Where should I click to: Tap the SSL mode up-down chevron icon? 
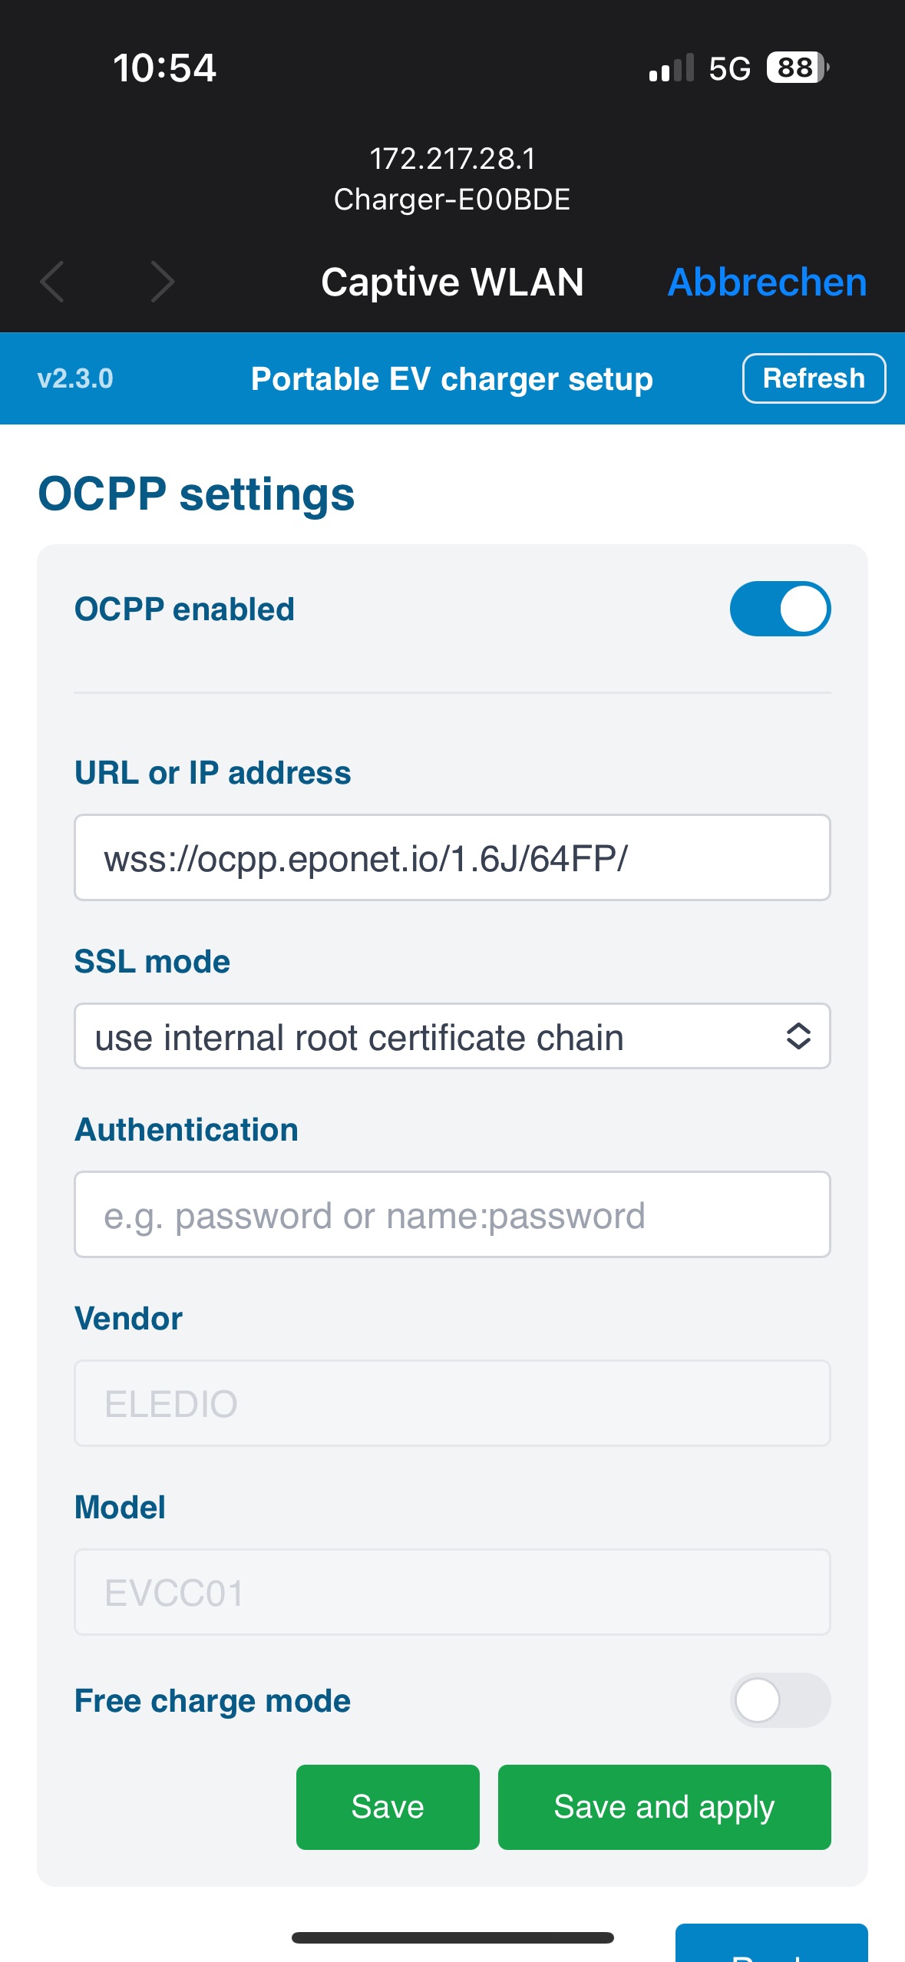tap(798, 1035)
